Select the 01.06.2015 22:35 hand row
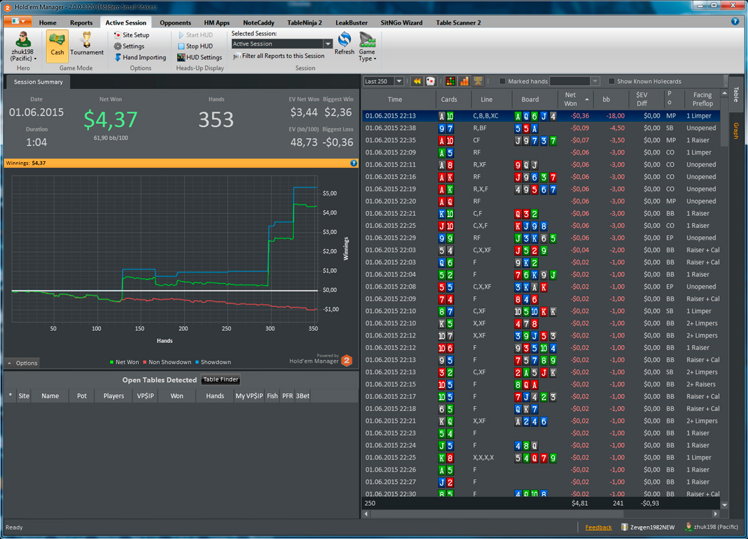 tap(541, 140)
